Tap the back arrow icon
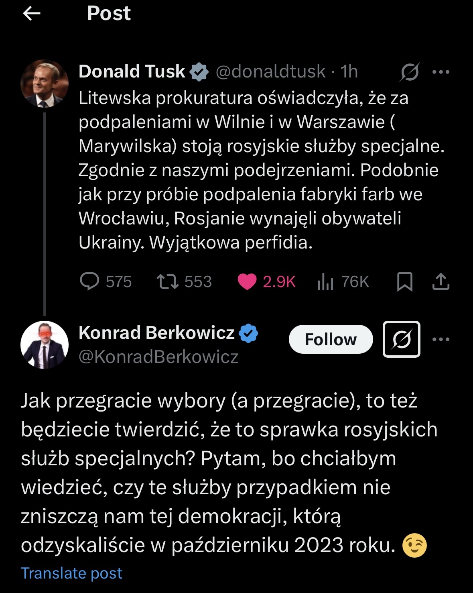This screenshot has height=593, width=473. [32, 14]
